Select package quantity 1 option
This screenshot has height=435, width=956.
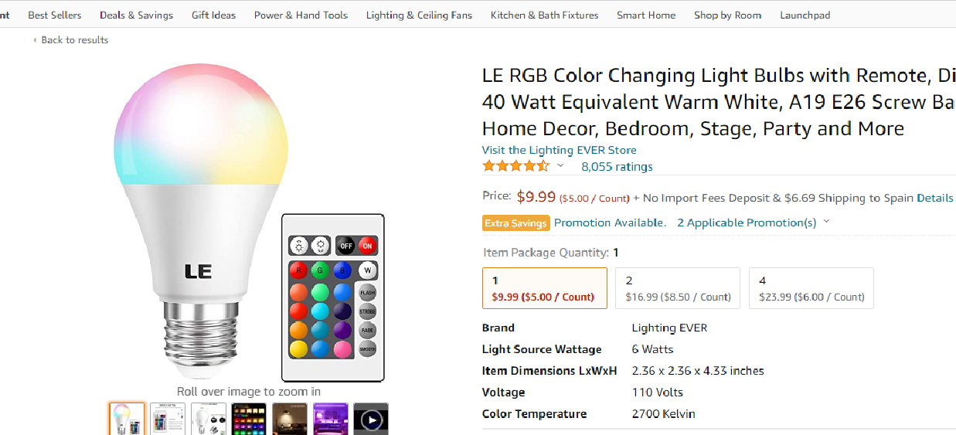coord(544,288)
